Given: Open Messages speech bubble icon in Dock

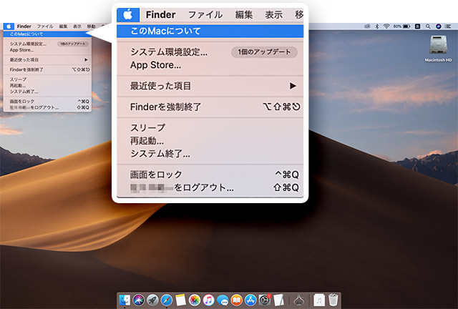Looking at the screenshot, I should (223, 300).
